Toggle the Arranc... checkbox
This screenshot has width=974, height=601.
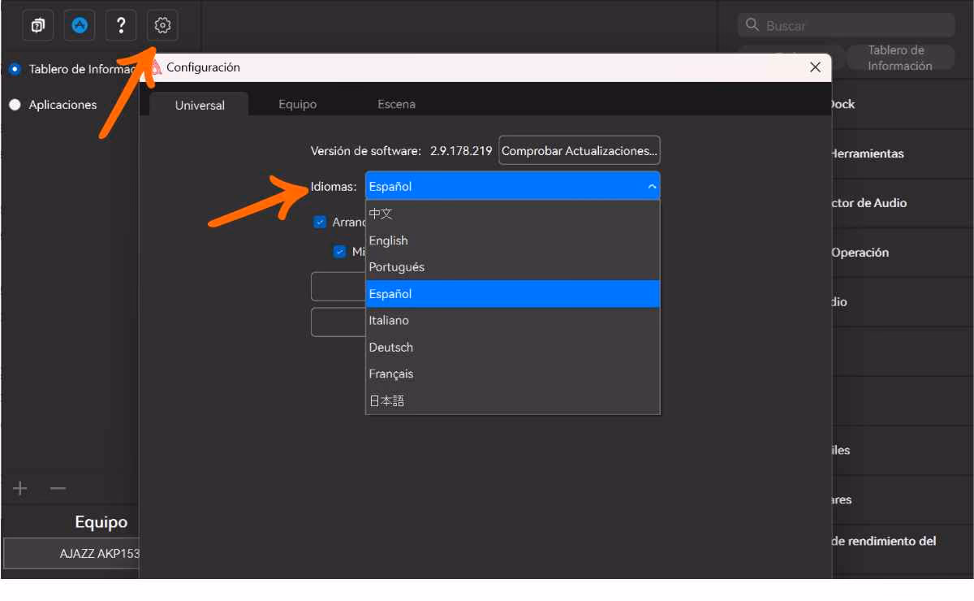[320, 222]
